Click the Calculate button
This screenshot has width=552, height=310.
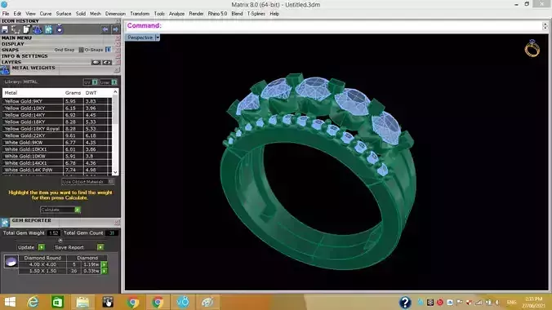60,210
